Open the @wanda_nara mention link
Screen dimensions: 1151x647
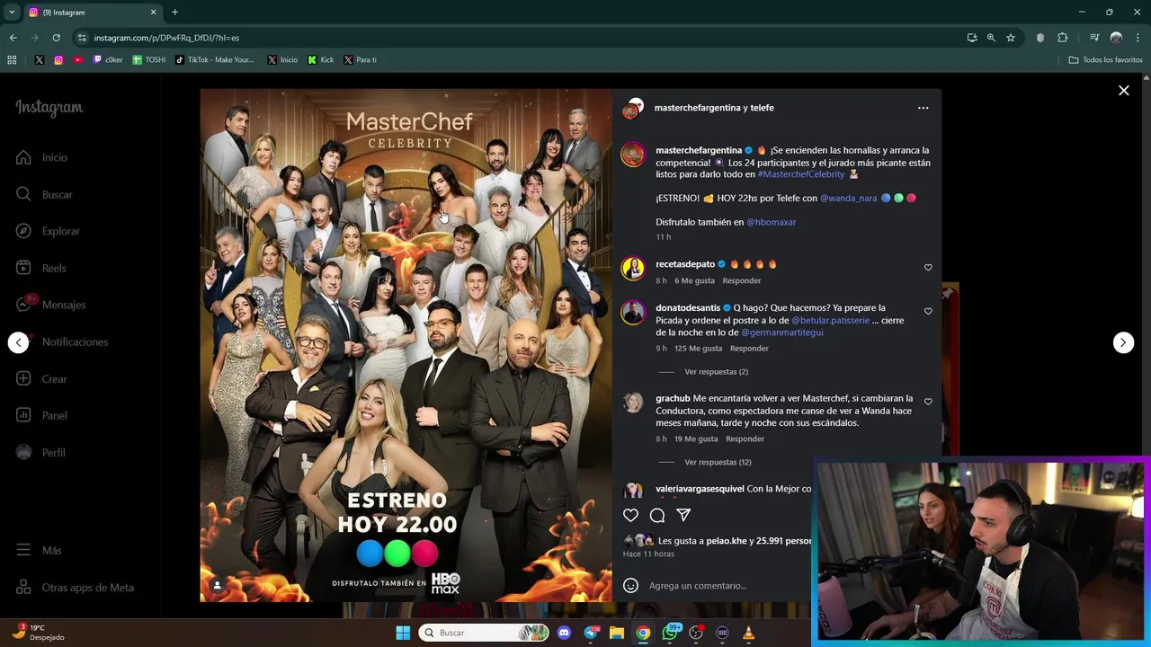click(848, 198)
